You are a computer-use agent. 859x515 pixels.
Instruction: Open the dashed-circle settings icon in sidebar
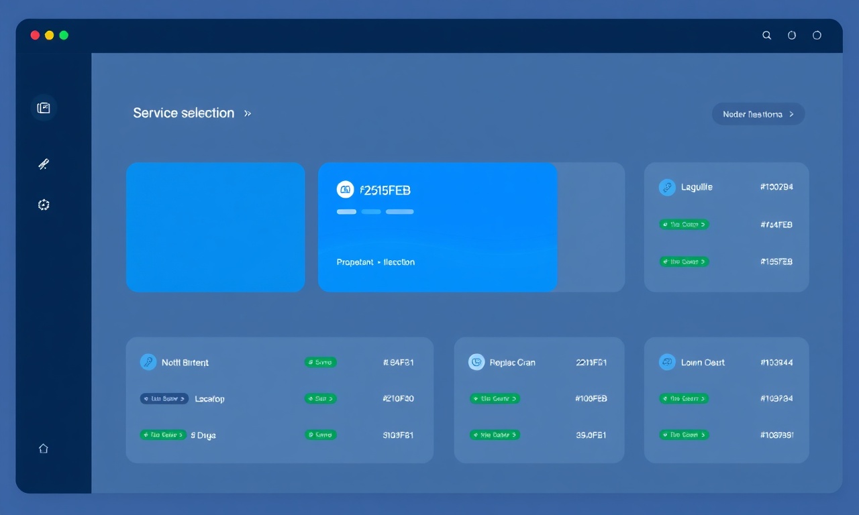pyautogui.click(x=44, y=205)
